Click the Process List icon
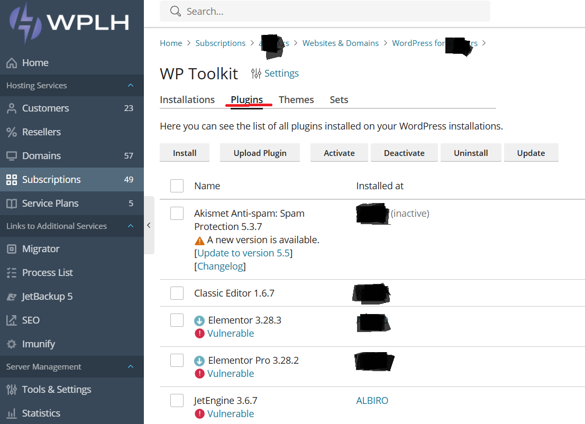 coord(12,273)
